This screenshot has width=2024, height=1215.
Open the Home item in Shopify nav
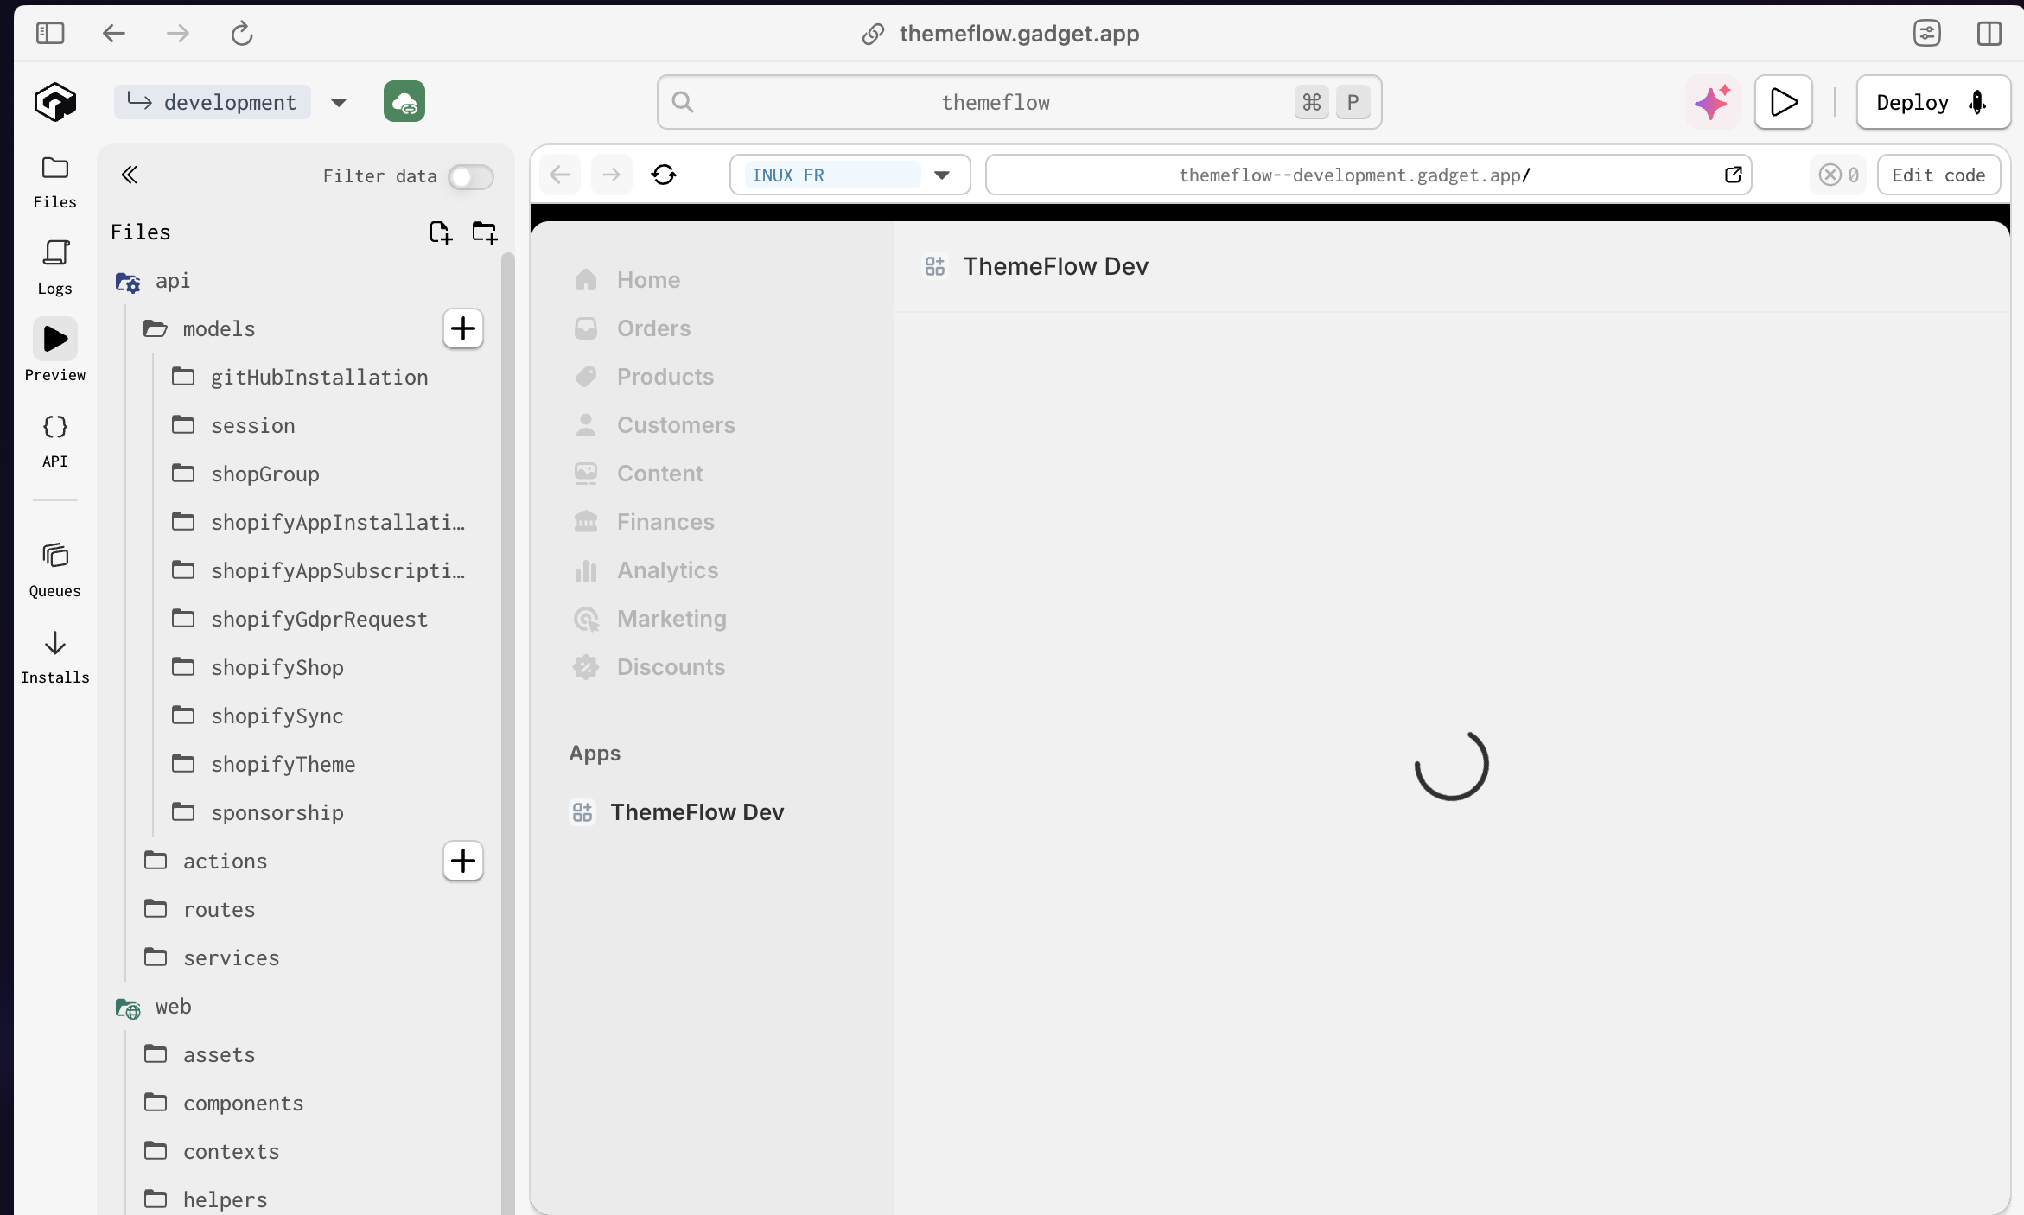click(648, 280)
